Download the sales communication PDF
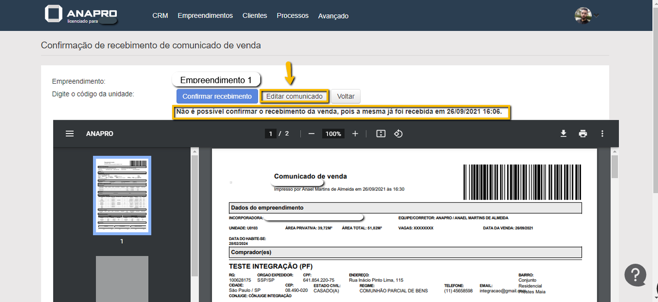This screenshot has width=658, height=302. point(563,134)
